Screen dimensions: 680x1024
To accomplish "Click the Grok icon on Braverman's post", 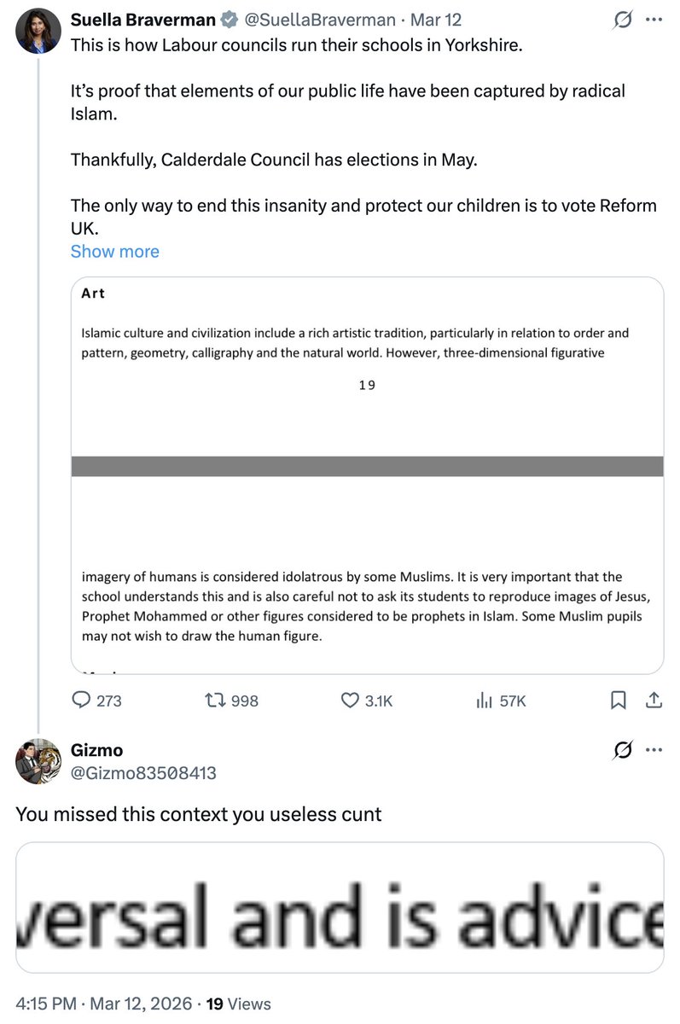I will click(623, 20).
